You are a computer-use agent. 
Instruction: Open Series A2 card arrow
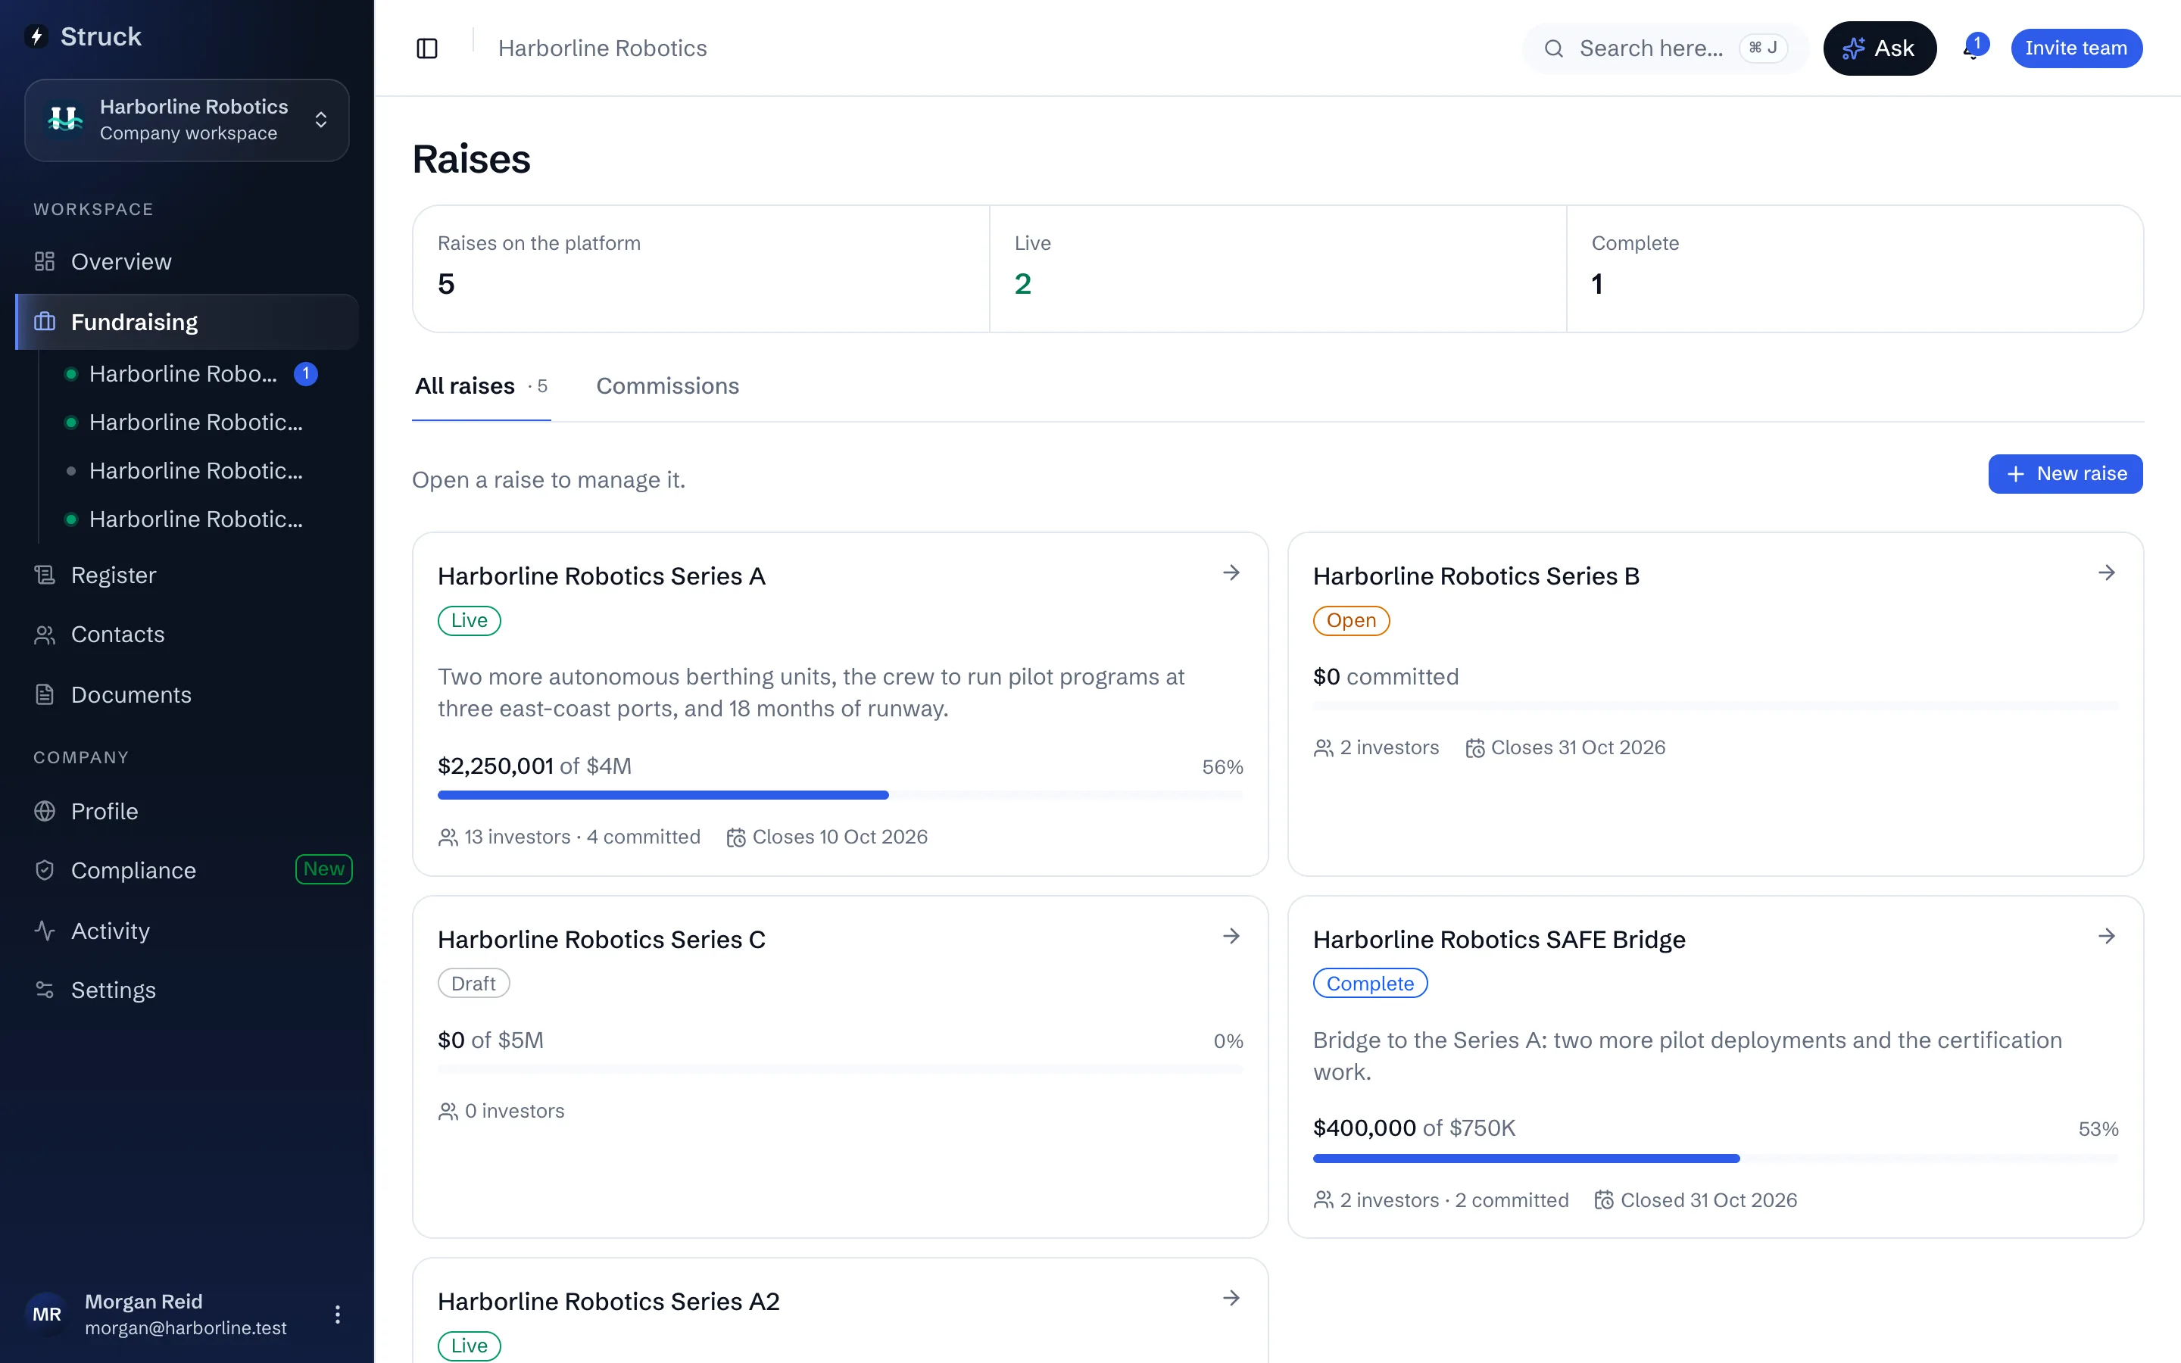(1231, 1298)
